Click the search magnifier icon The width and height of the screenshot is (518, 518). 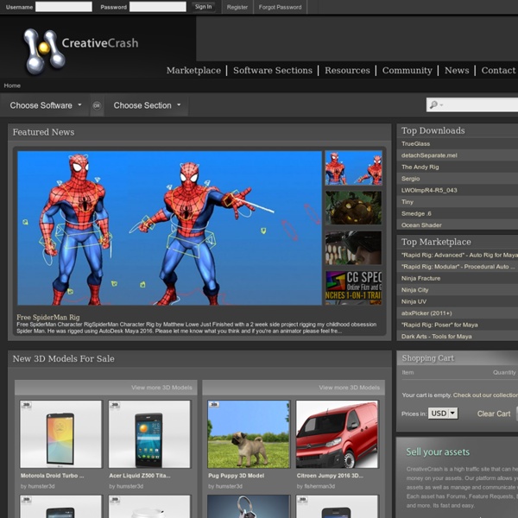tap(434, 105)
